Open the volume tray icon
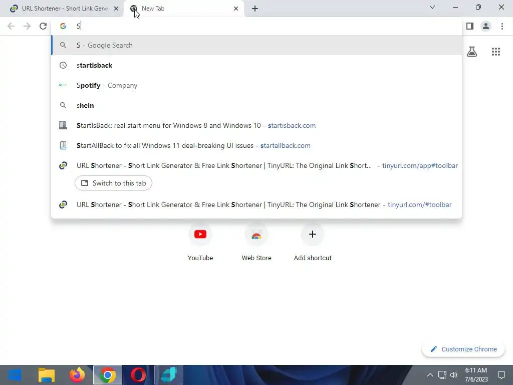The image size is (513, 385). (454, 375)
